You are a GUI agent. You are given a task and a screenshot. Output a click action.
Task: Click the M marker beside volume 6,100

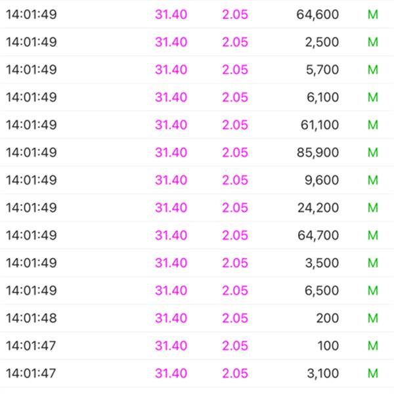click(x=373, y=97)
